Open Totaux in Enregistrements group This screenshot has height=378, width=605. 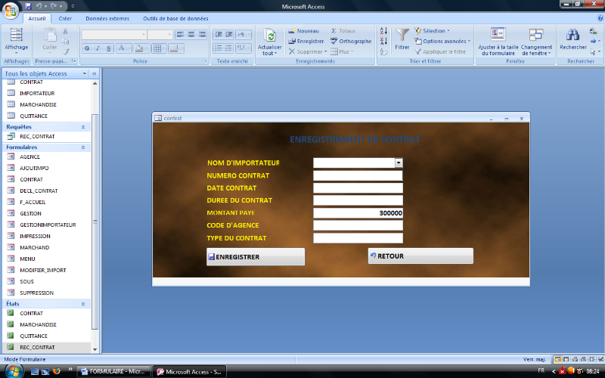click(x=343, y=31)
